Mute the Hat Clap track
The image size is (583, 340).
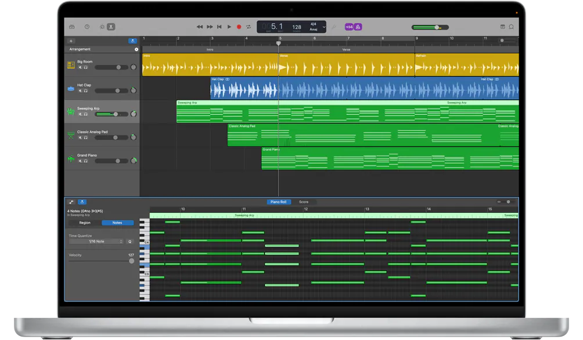[80, 91]
